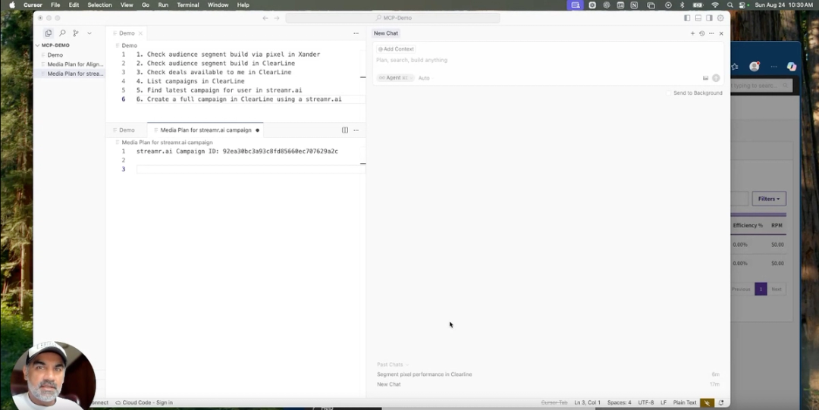
Task: Open the Apple menu
Action: tap(12, 5)
